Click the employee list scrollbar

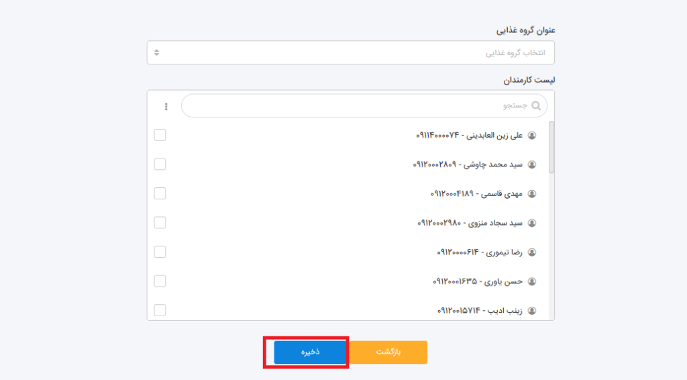pos(551,148)
